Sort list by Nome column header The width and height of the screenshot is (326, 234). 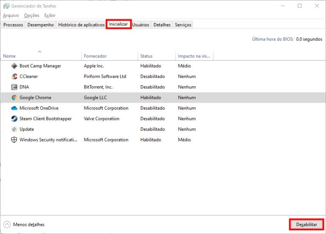point(9,56)
